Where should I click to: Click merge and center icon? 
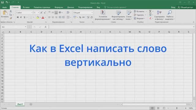[x=68, y=17]
